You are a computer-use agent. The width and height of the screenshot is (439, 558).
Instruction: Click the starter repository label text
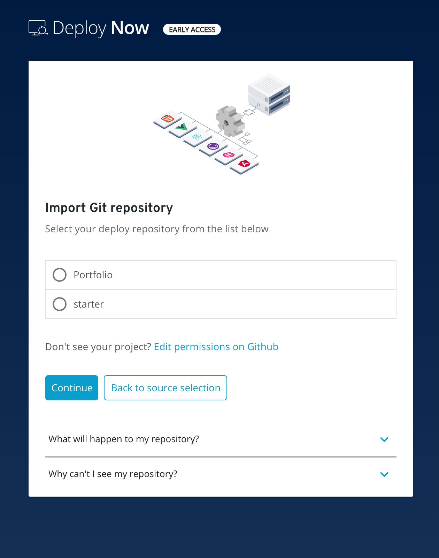88,304
